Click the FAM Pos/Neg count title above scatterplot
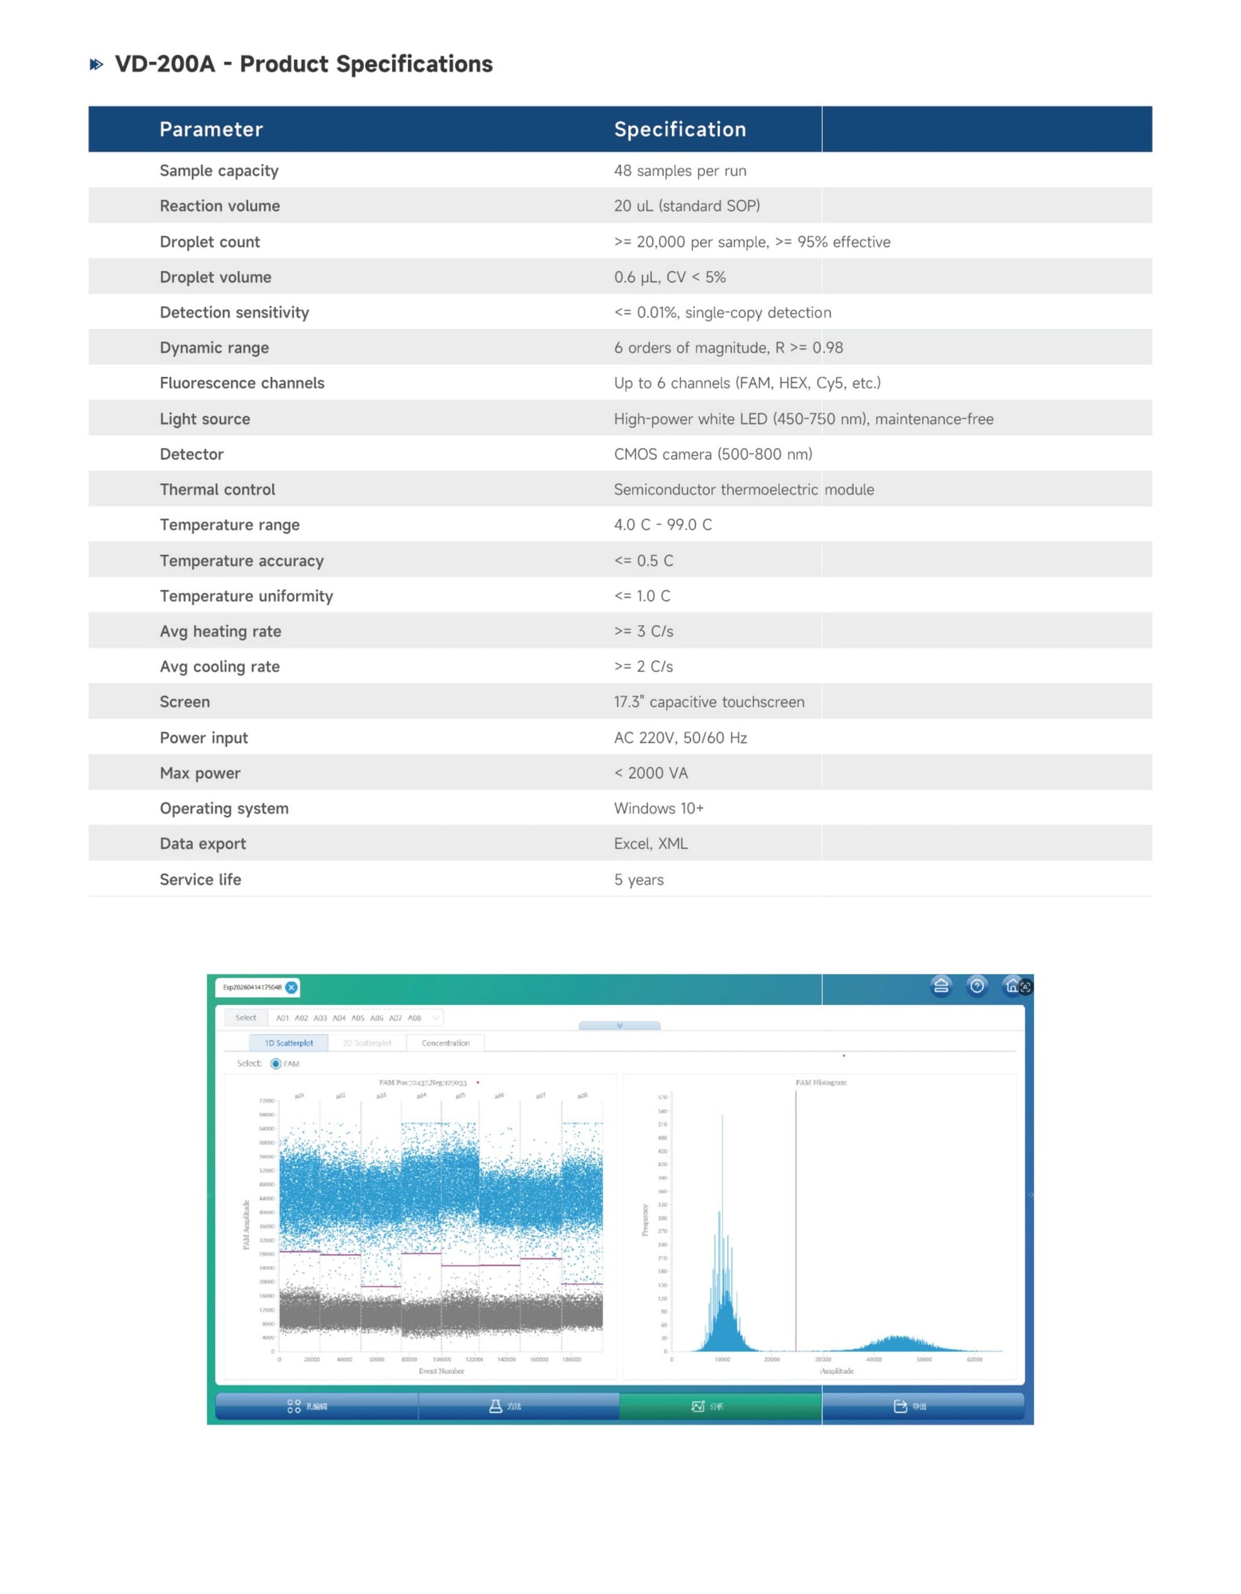This screenshot has height=1594, width=1241. [423, 1082]
